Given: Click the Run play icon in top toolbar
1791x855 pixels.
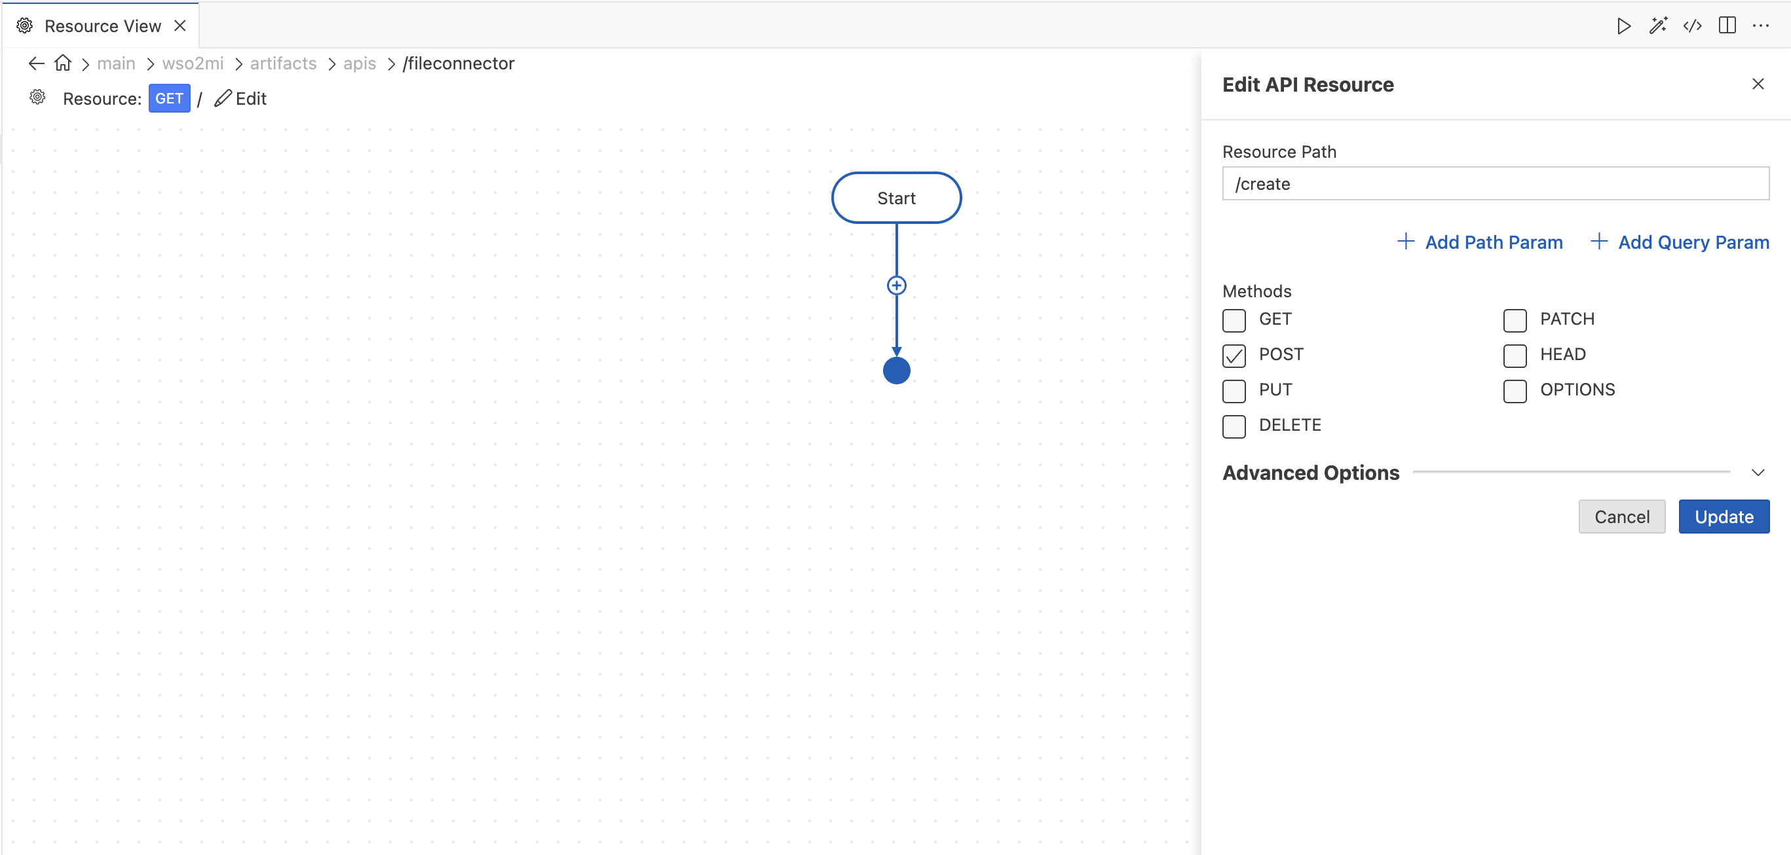Looking at the screenshot, I should 1623,26.
